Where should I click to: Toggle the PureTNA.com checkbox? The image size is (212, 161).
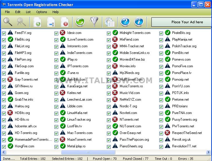161,113
